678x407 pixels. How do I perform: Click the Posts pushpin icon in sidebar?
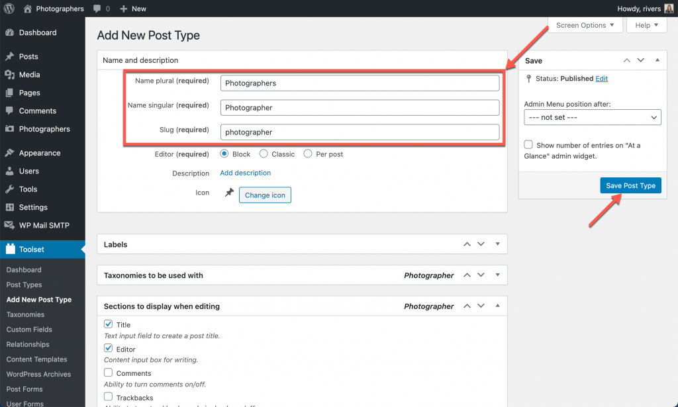pyautogui.click(x=9, y=57)
